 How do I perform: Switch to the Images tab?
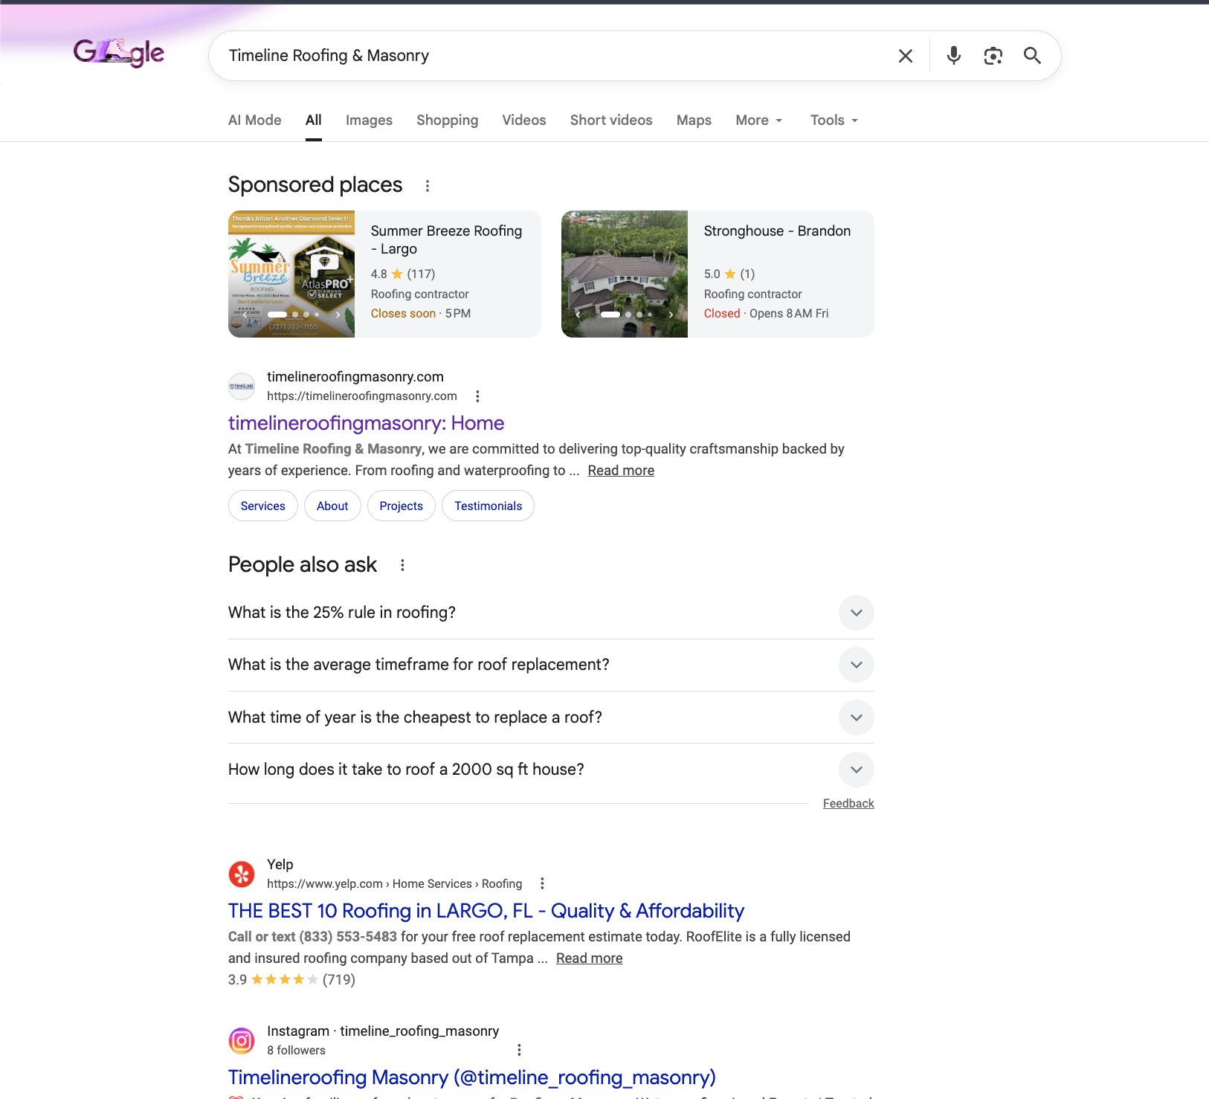pos(369,120)
